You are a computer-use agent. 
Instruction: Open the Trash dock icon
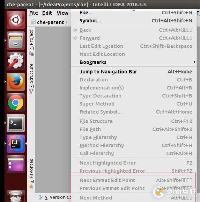coord(16,196)
